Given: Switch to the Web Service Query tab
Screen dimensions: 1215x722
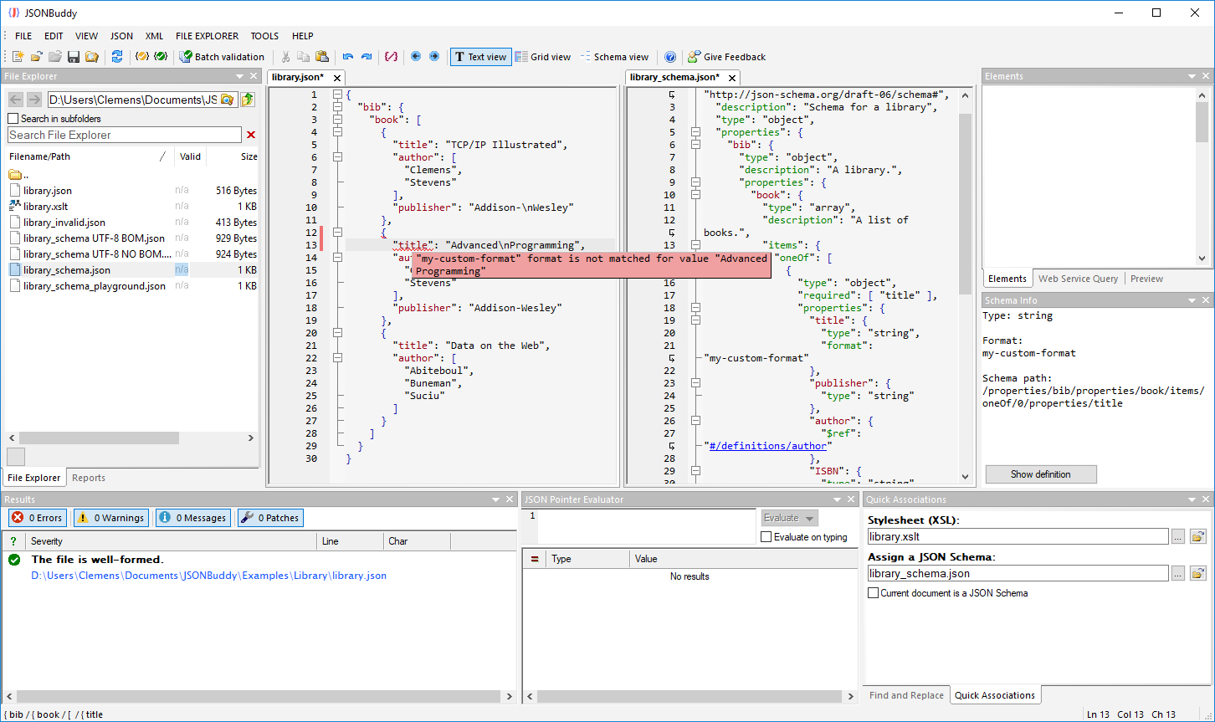Looking at the screenshot, I should pos(1078,279).
